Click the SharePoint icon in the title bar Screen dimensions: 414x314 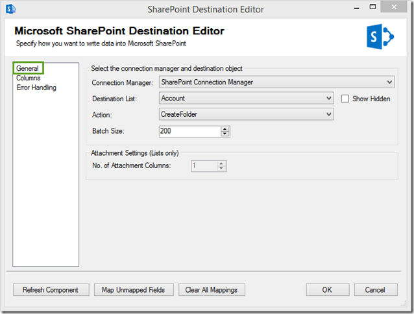10,9
